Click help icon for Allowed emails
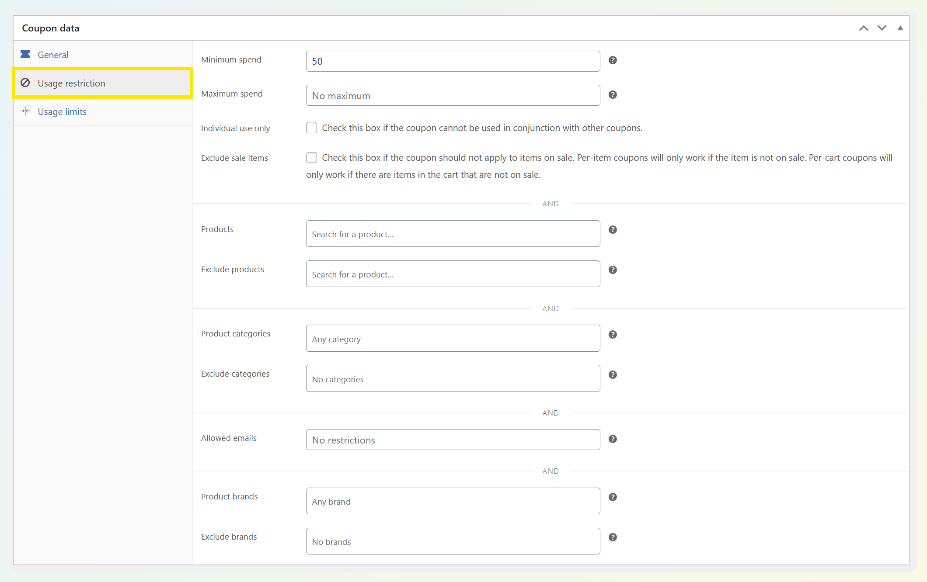The width and height of the screenshot is (927, 582). [x=613, y=439]
